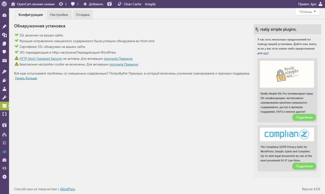Screen dimensions: 325x194
Task: Open the Imagify admin bar item
Action: coord(150,4)
